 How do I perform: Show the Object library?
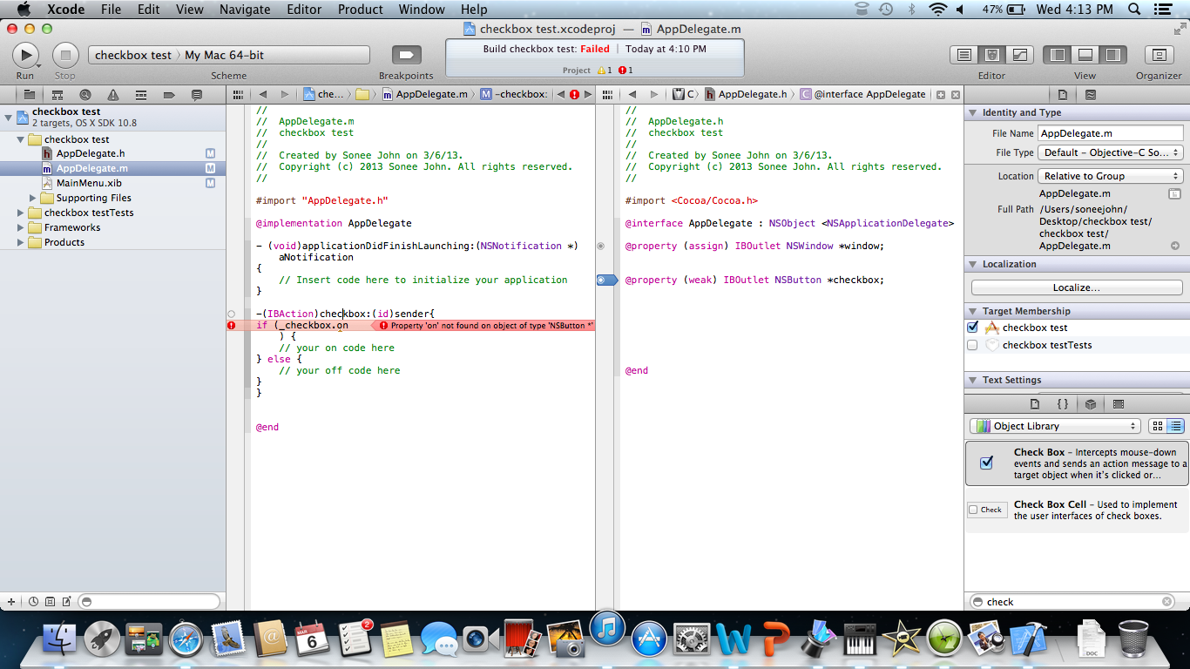click(1091, 404)
